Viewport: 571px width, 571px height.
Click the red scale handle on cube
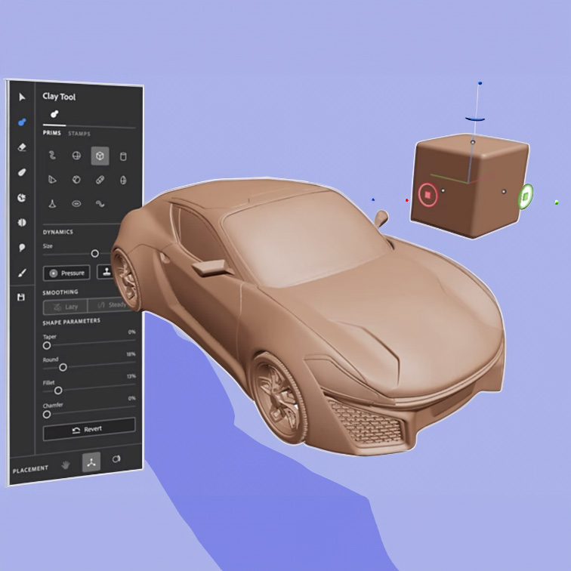427,194
